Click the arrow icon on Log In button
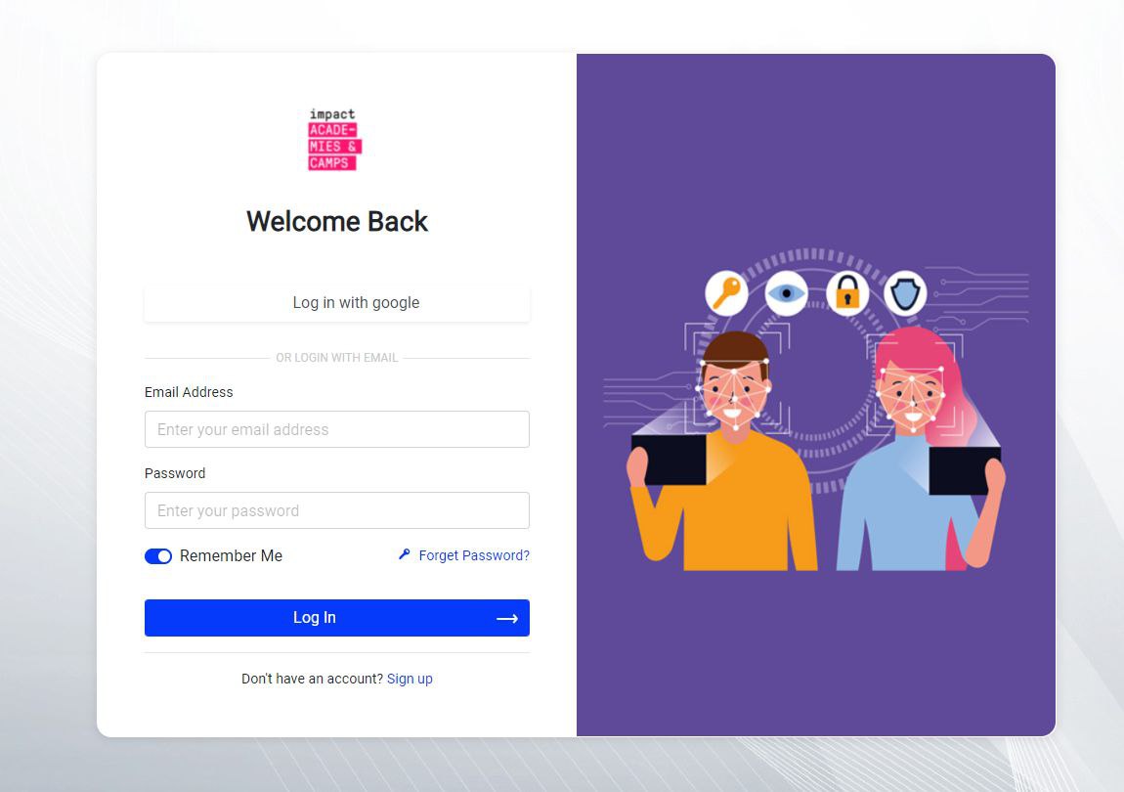This screenshot has height=792, width=1124. coord(507,618)
